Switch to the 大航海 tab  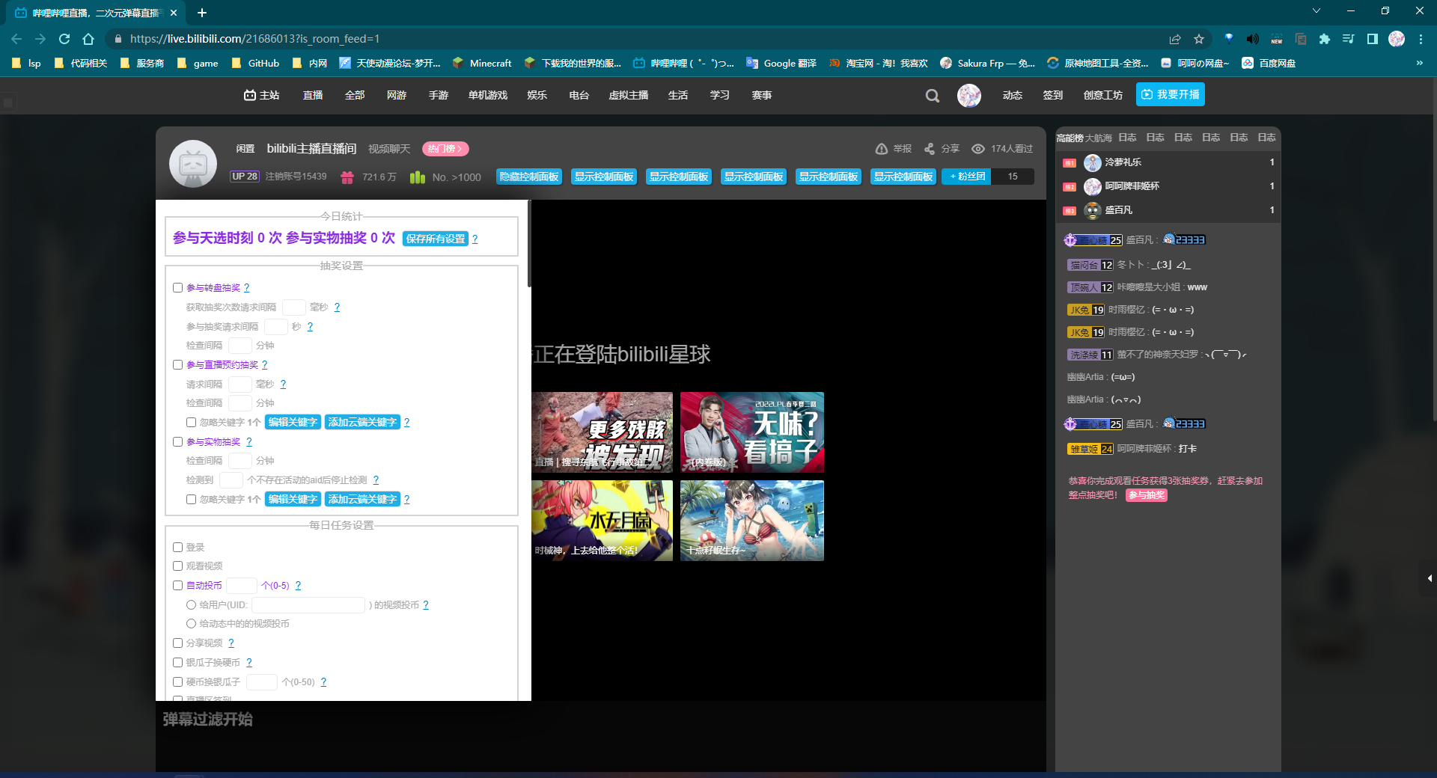pos(1099,138)
